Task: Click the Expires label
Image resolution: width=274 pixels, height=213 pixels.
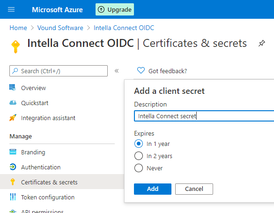Action: click(144, 133)
